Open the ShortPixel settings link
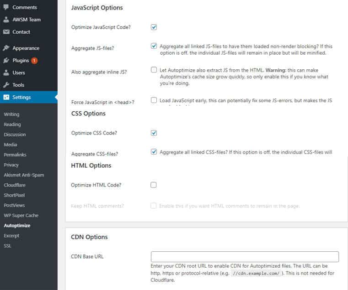348x290 pixels. tap(14, 195)
